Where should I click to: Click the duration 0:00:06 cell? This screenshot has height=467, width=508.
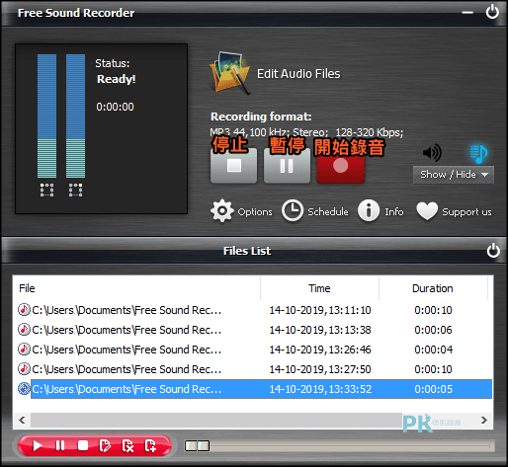click(433, 330)
